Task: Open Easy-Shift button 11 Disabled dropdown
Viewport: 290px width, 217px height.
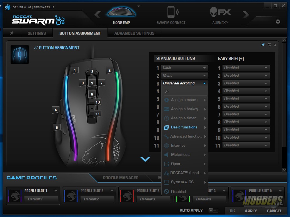Action: (246, 145)
